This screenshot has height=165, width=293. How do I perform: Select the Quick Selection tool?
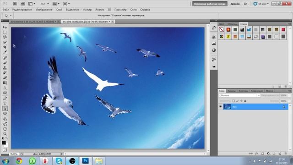pos(5,42)
